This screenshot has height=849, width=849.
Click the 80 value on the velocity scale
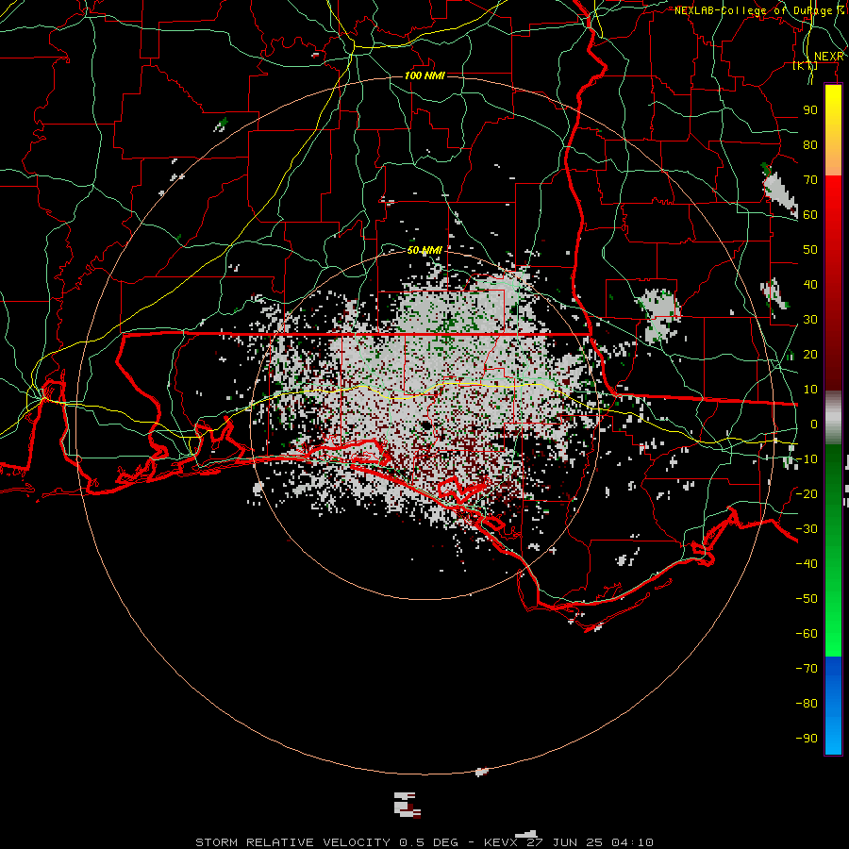coord(810,144)
